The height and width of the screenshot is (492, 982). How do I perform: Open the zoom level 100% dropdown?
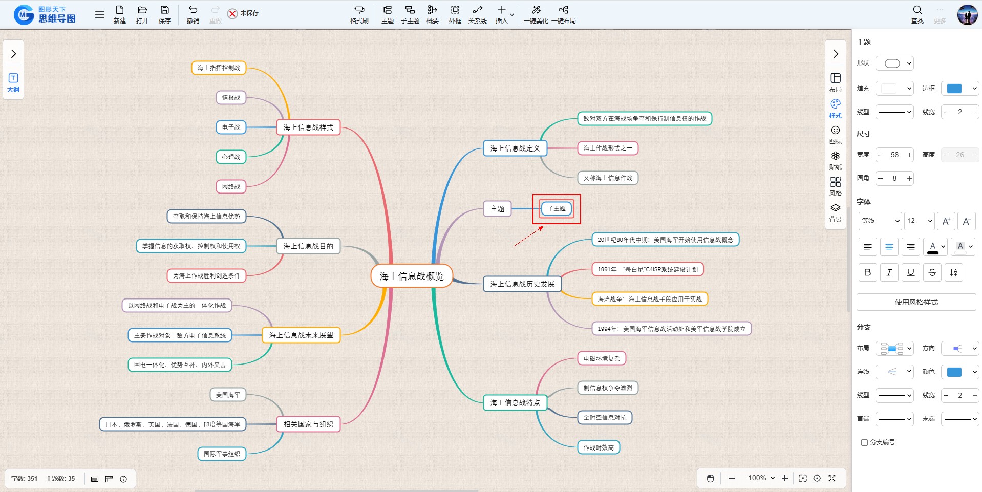coord(761,478)
